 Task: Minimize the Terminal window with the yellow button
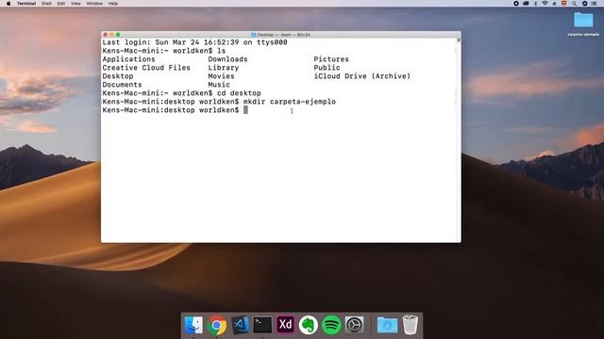click(111, 35)
